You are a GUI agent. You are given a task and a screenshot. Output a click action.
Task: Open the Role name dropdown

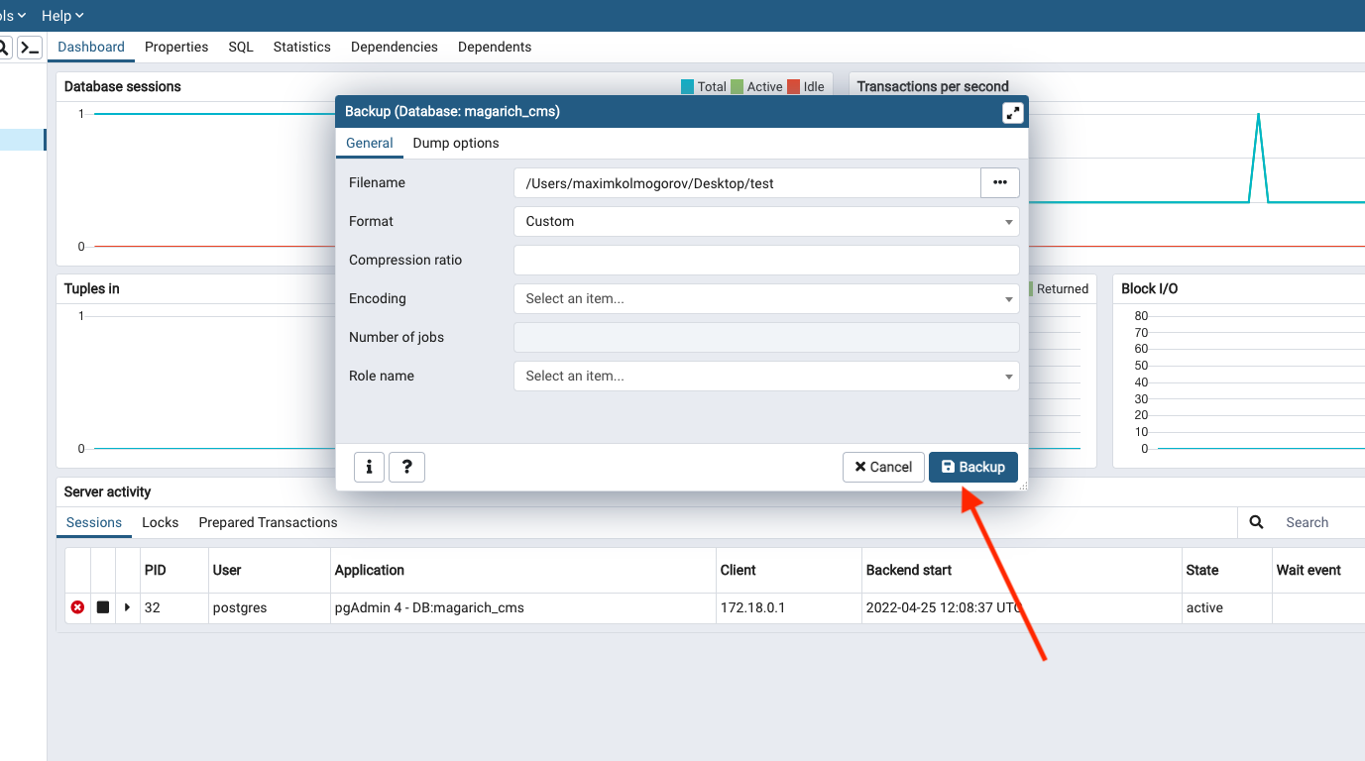pos(766,376)
